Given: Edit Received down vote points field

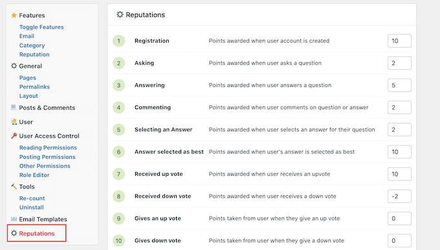Looking at the screenshot, I should (399, 196).
